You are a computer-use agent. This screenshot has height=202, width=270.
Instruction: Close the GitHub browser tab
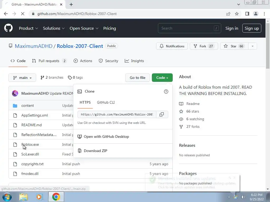(x=61, y=4)
